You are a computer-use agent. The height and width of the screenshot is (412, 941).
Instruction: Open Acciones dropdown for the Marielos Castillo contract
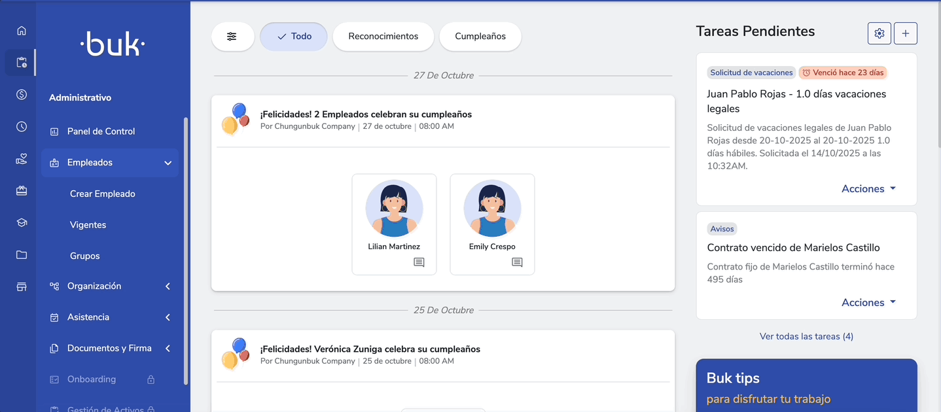(x=868, y=303)
